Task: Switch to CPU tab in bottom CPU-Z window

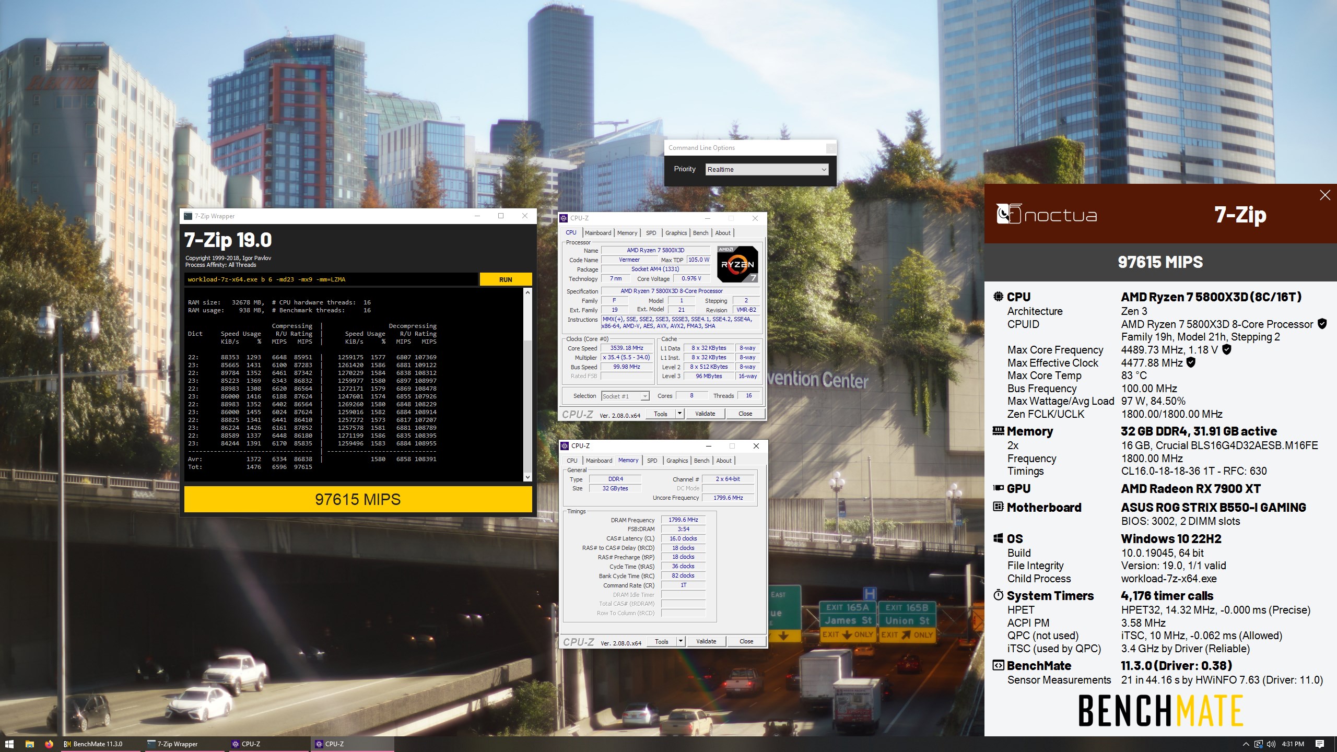Action: (x=572, y=461)
